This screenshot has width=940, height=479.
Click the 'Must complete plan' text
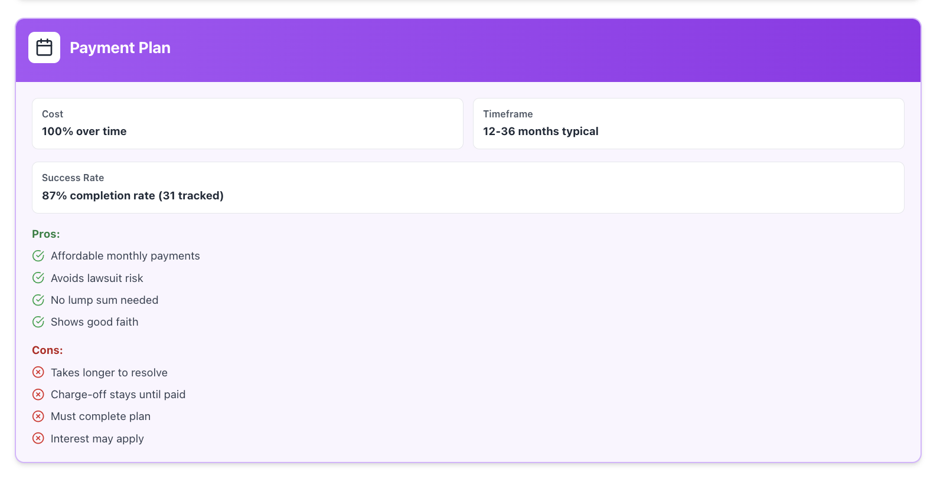[x=100, y=416]
